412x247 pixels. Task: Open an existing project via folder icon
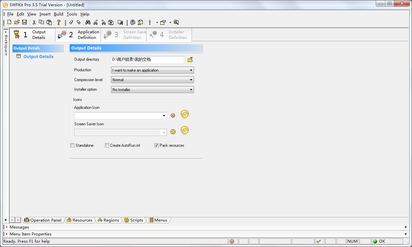[x=17, y=22]
